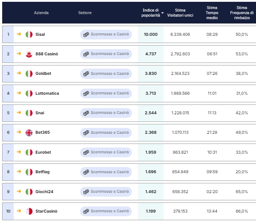Open the sort dropdown arrow on Indice di popolarità
This screenshot has width=256, height=222.
(x=162, y=13)
